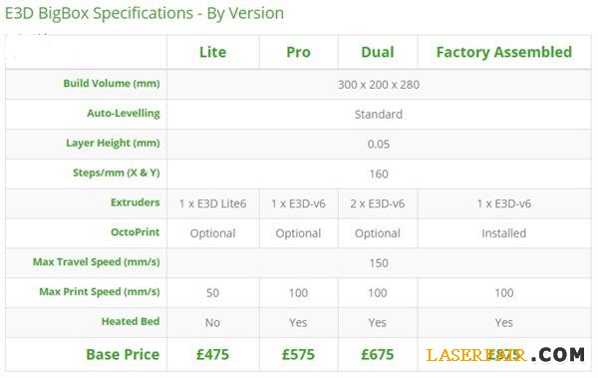Select the Pro column header
The width and height of the screenshot is (598, 378).
pos(298,52)
